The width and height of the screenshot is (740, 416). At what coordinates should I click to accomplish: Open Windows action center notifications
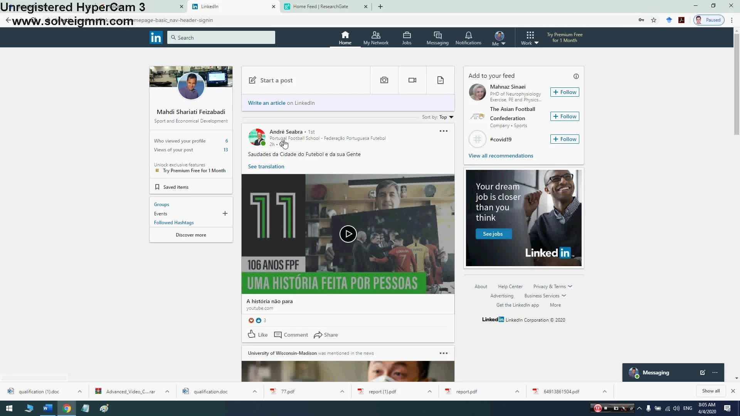(x=727, y=408)
